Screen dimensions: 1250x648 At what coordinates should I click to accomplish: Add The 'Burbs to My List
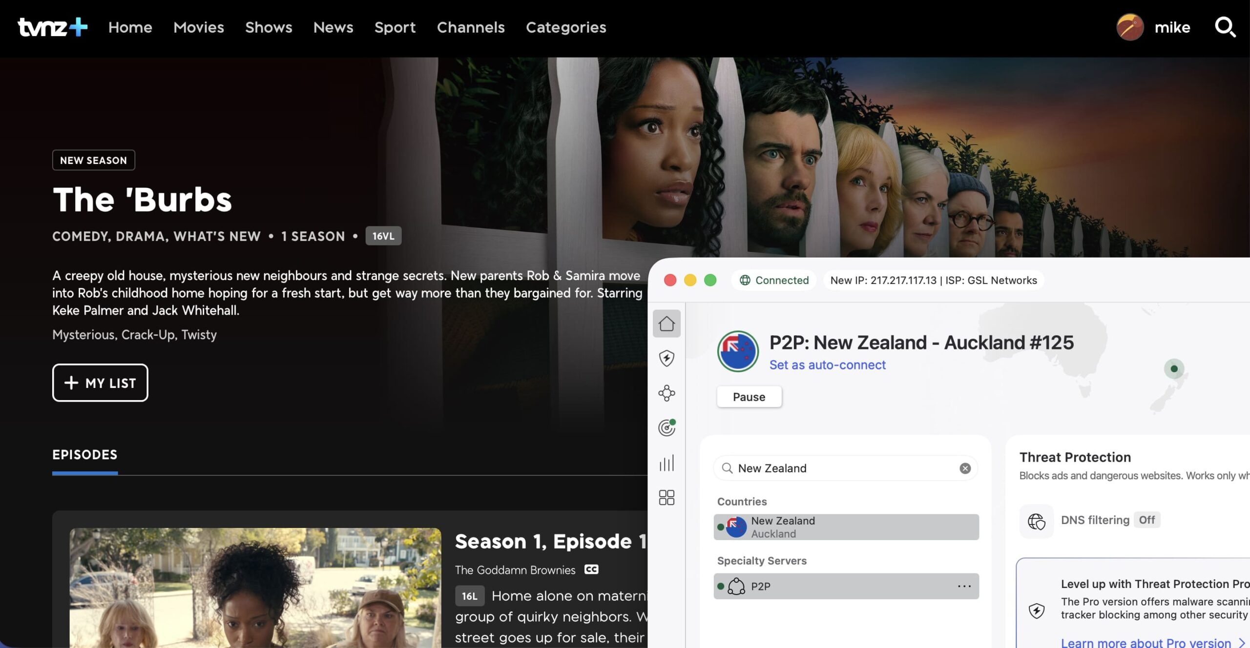(100, 383)
